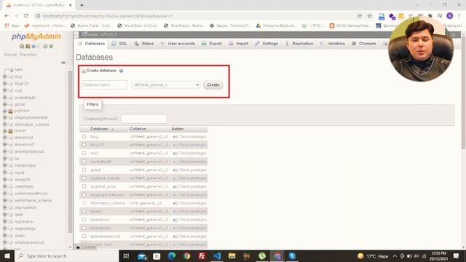Screen dimensions: 466x262
Task: Click the Check privileges icon for blog
Action: coord(175,137)
